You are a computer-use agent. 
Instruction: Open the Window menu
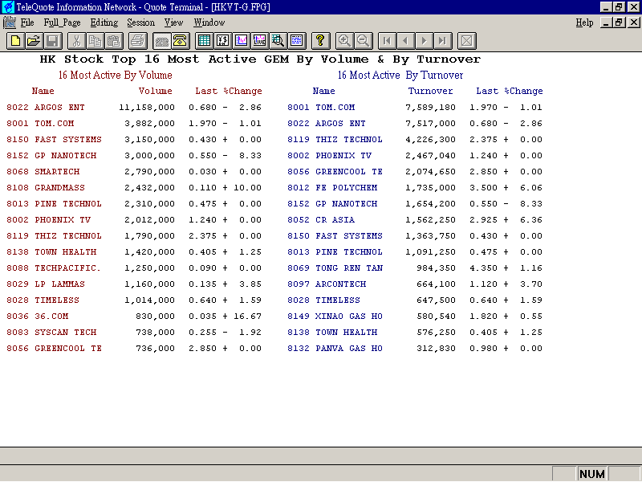[x=209, y=22]
